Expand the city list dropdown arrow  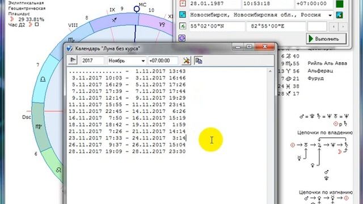point(330,15)
